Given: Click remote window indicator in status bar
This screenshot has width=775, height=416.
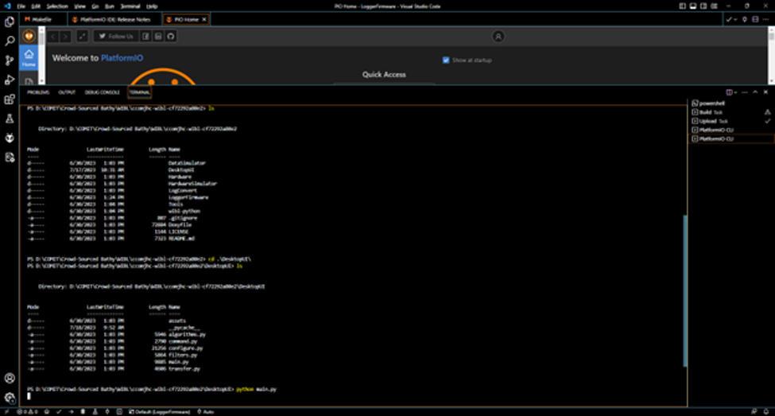Looking at the screenshot, I should [x=6, y=411].
